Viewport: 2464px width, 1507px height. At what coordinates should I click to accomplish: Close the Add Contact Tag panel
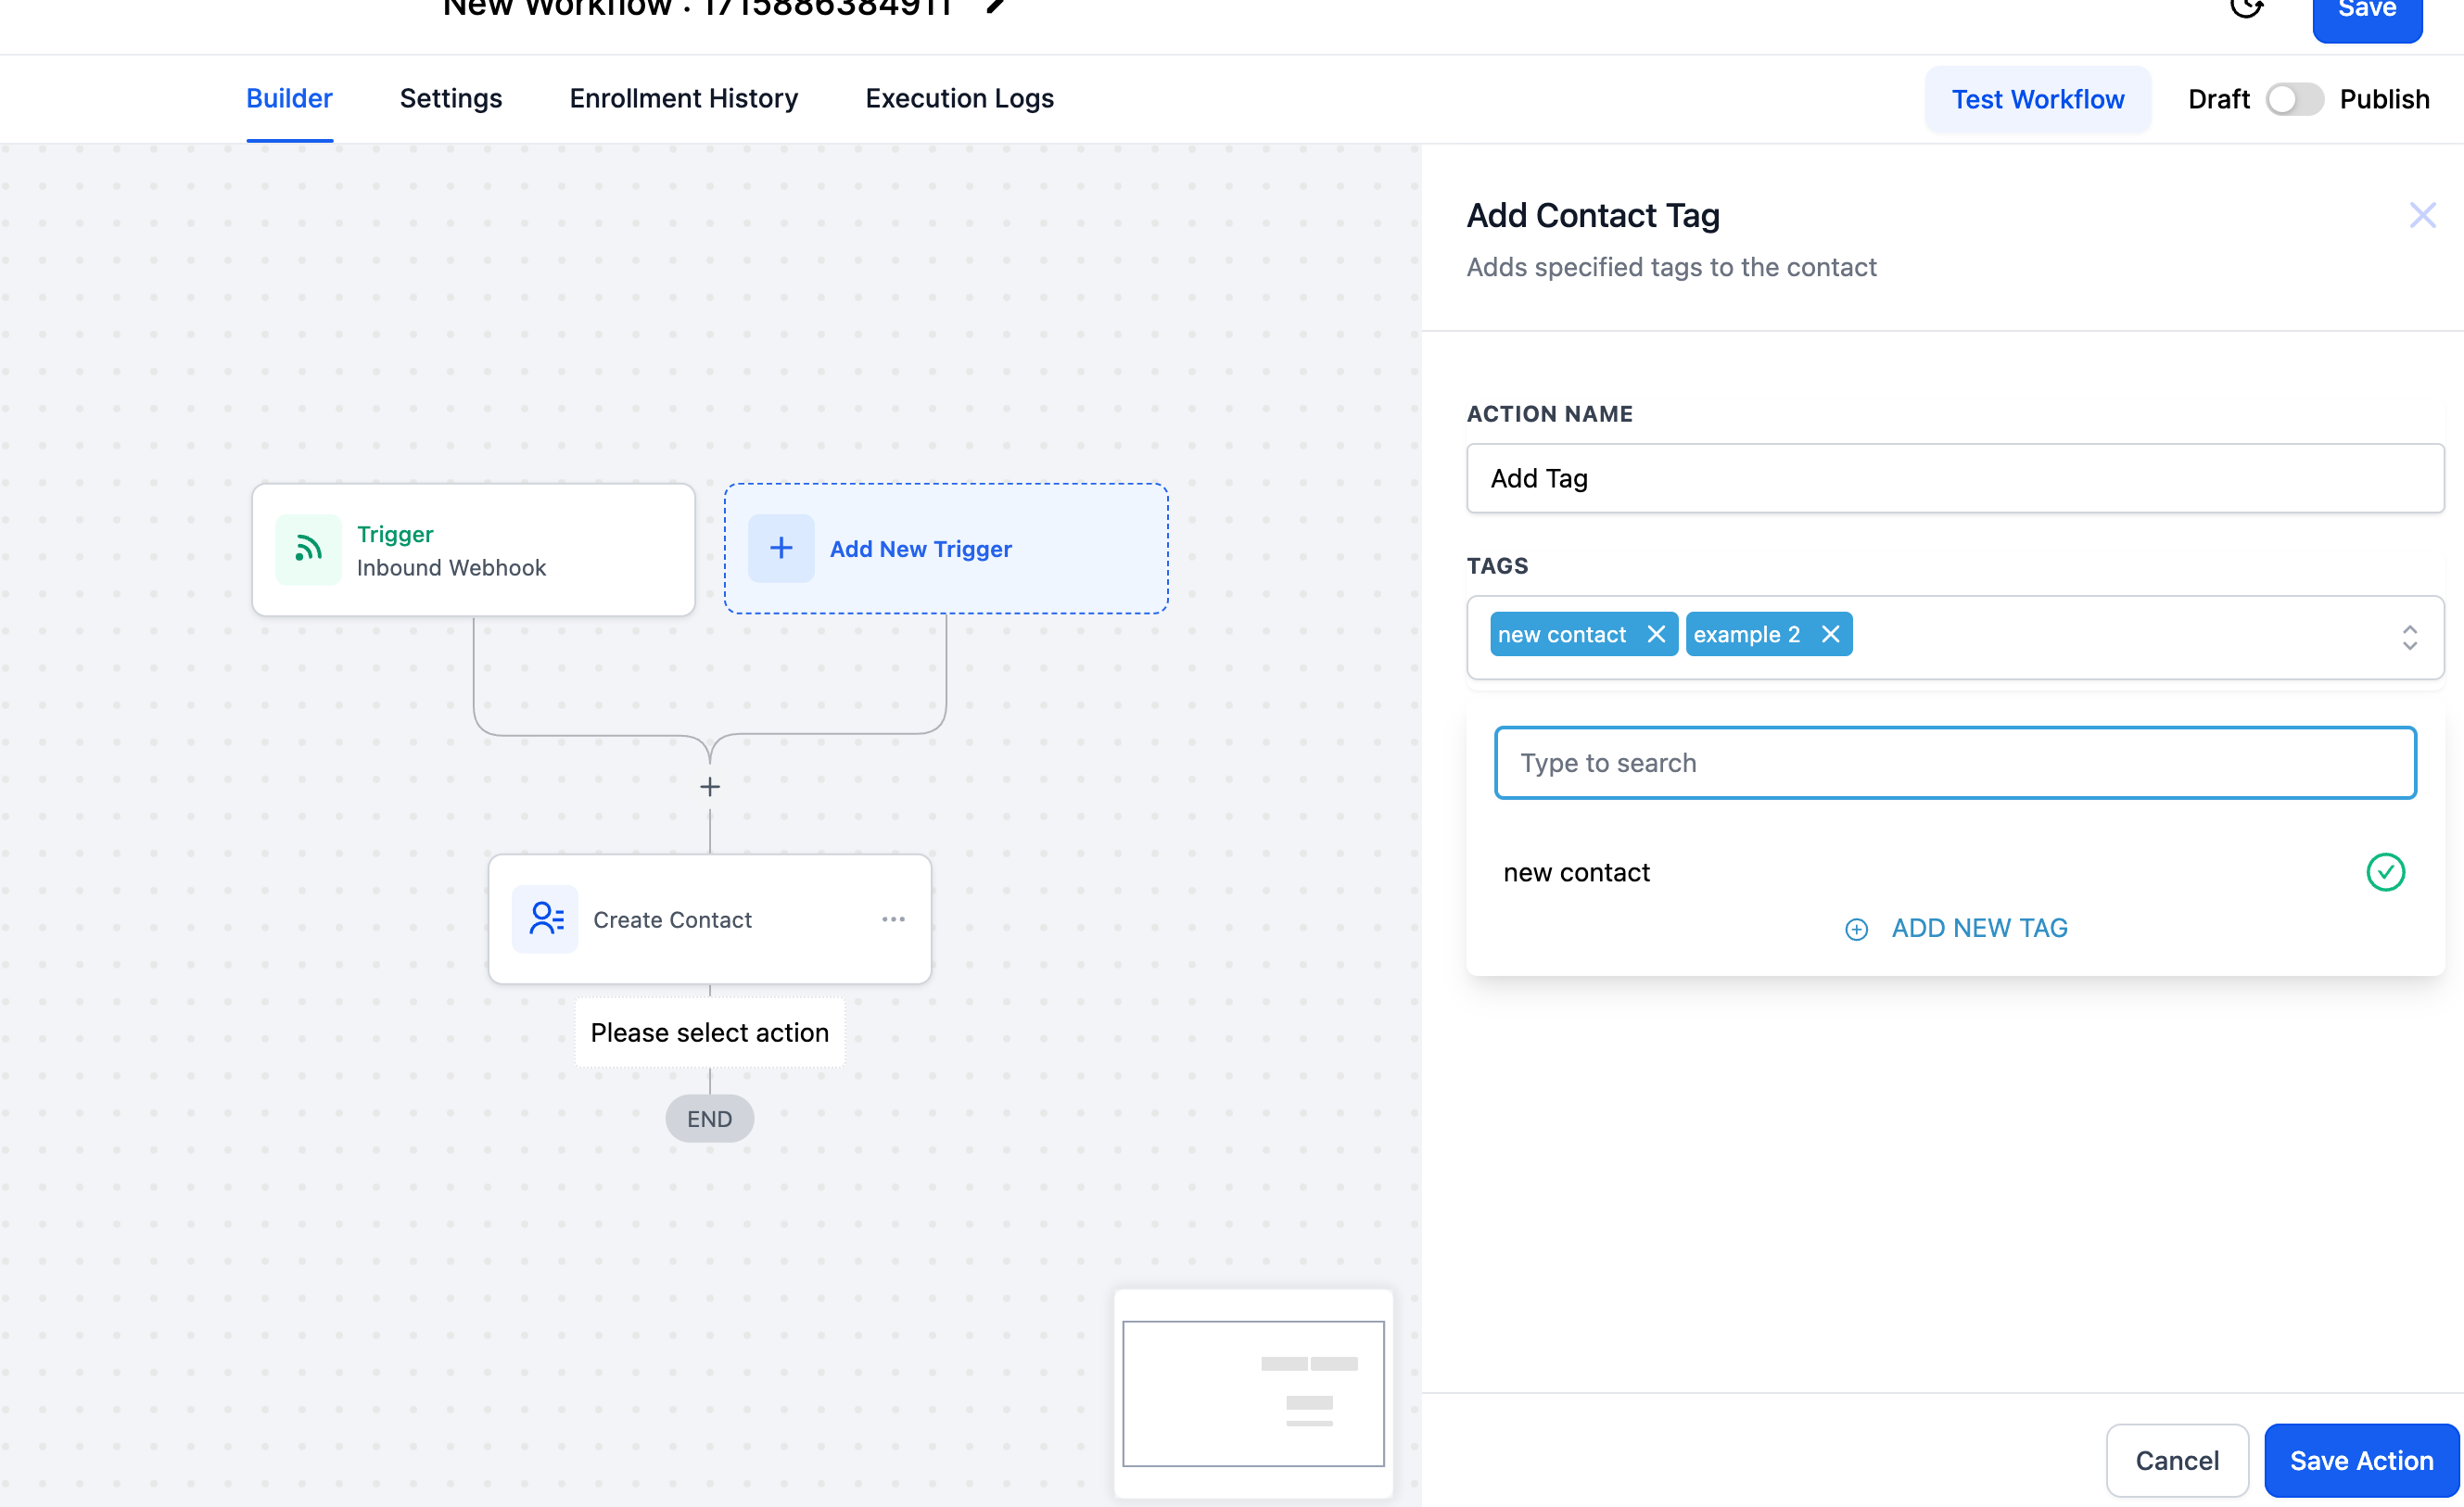tap(2421, 215)
